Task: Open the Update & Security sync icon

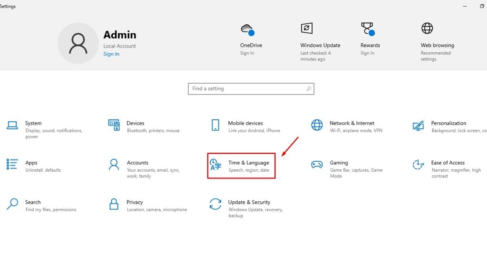Action: point(215,204)
